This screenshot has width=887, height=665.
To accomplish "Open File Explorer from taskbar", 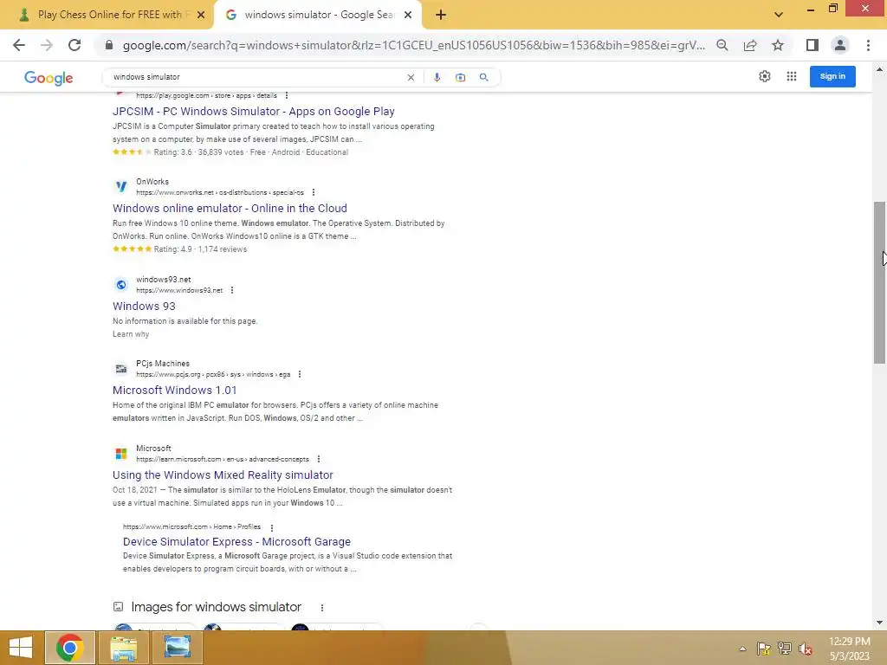I will click(123, 648).
